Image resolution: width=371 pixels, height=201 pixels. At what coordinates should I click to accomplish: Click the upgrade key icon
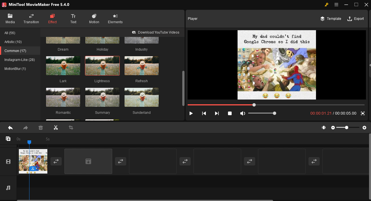(x=326, y=4)
